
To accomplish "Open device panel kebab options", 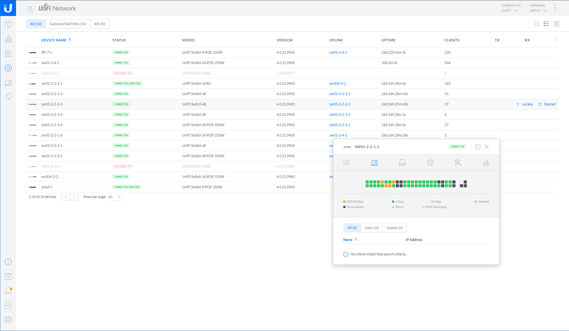I will (x=471, y=147).
